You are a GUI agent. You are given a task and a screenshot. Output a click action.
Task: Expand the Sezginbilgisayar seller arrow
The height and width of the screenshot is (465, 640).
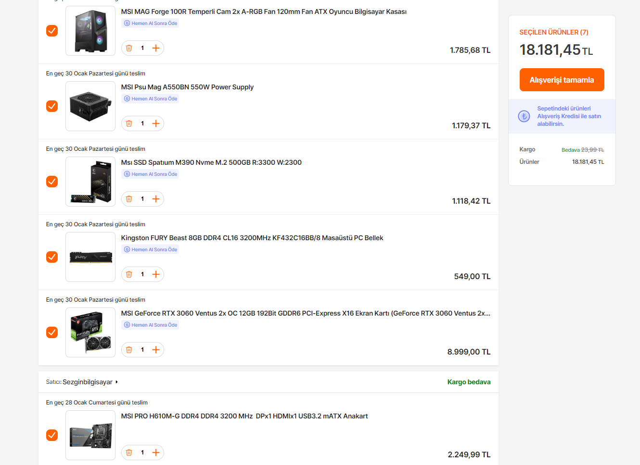pos(116,382)
